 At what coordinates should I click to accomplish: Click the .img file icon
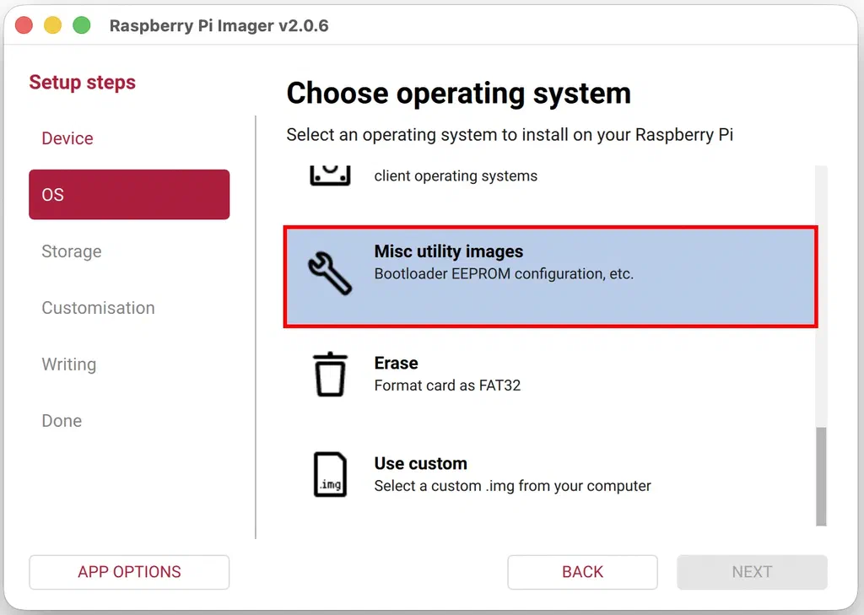click(330, 474)
